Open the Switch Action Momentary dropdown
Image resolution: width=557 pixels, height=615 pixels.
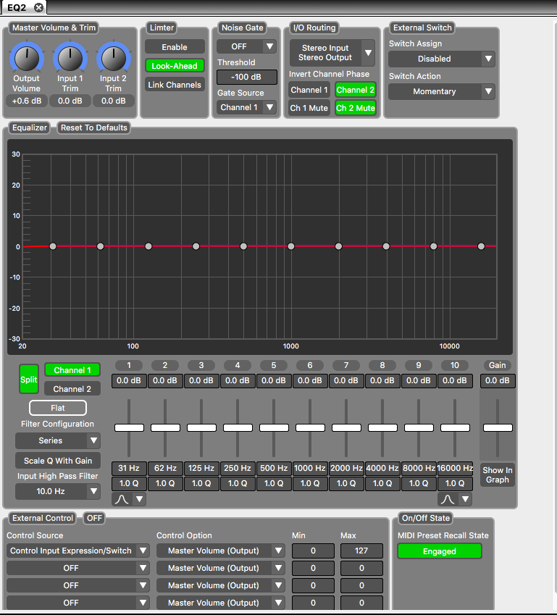(441, 91)
